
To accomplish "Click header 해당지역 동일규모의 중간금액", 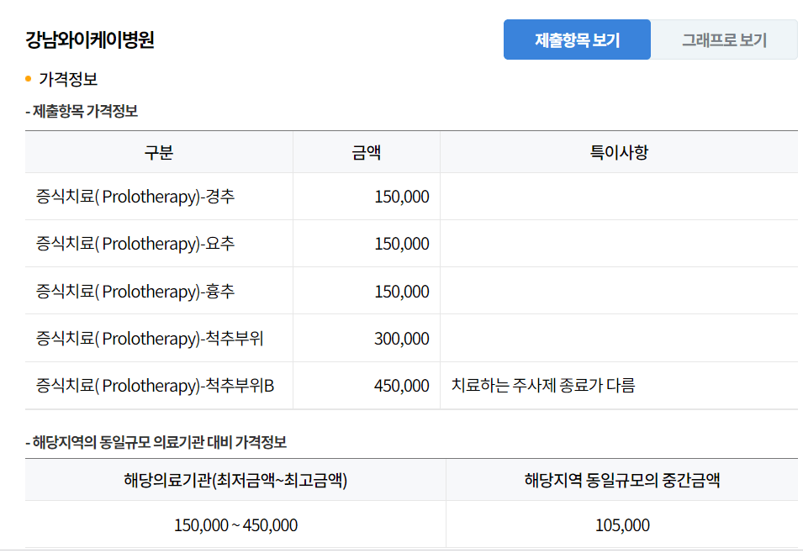I will [x=621, y=480].
